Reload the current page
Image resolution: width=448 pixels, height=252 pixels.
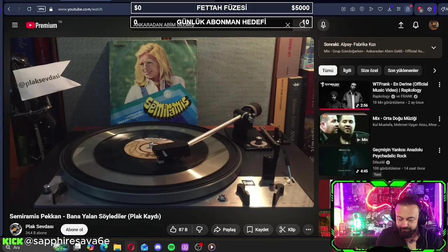tap(29, 9)
